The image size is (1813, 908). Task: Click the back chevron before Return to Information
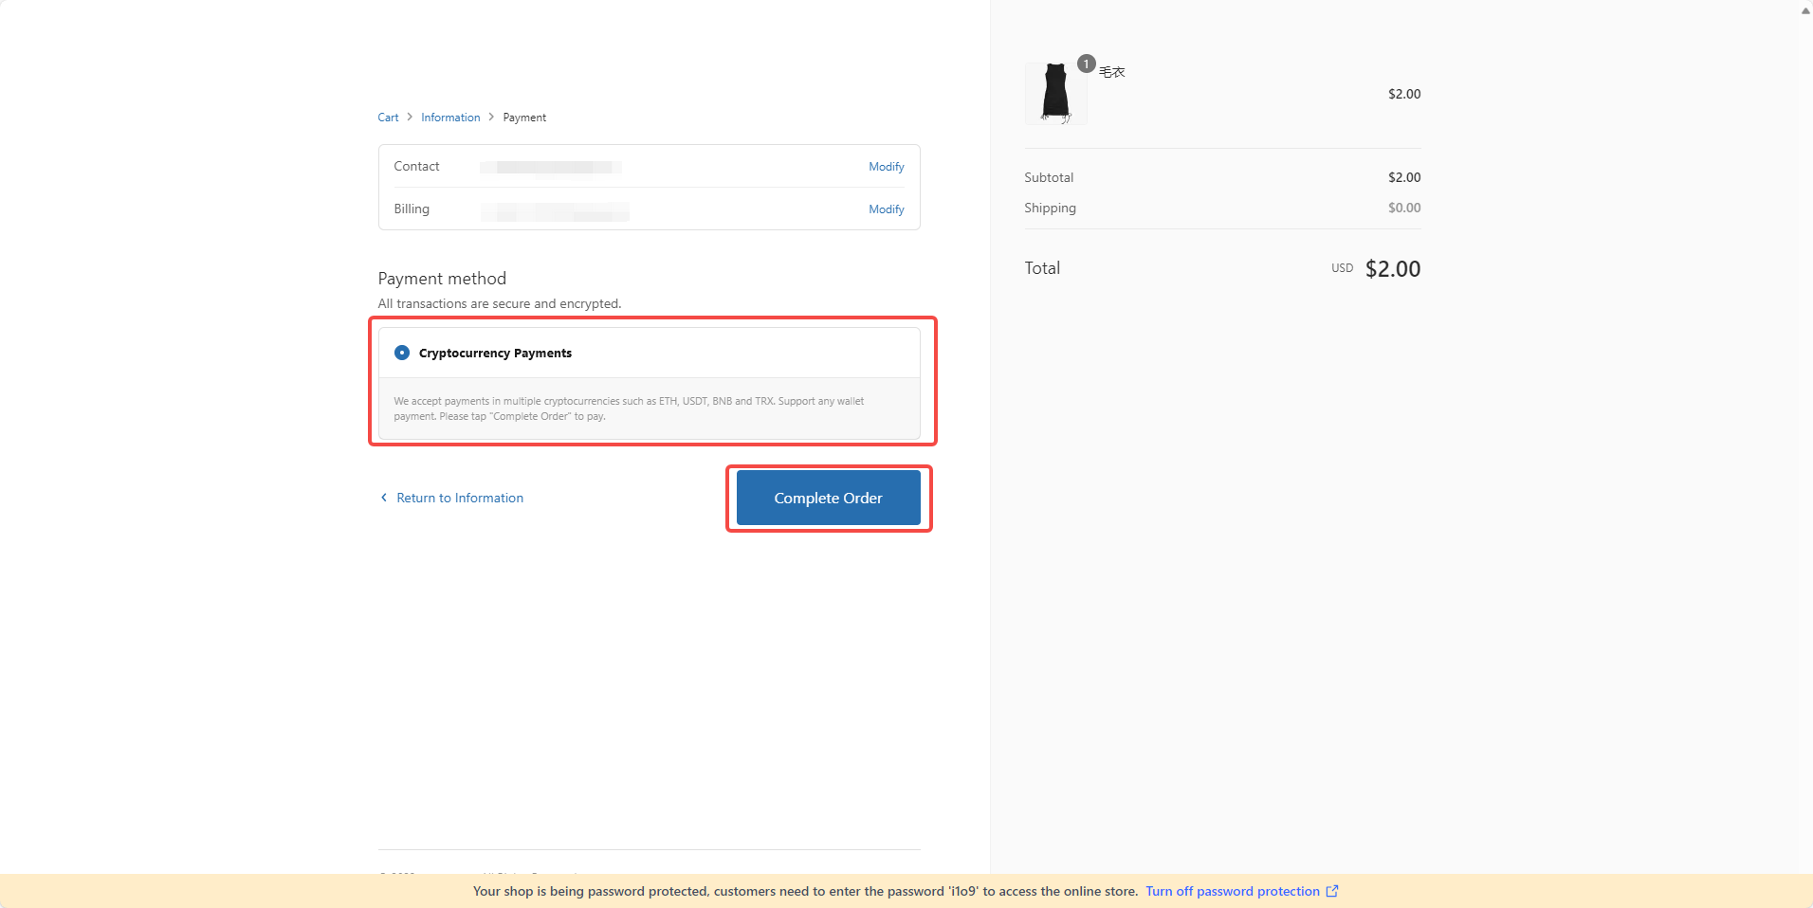[x=384, y=498]
